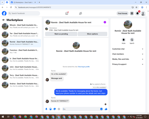This screenshot has height=119, width=149.
Task: Select Ronnie conversation in the list
Action: 21,43
